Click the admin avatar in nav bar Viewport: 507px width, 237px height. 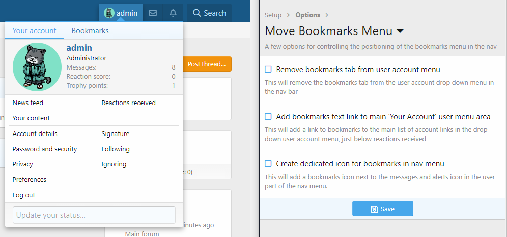[109, 13]
